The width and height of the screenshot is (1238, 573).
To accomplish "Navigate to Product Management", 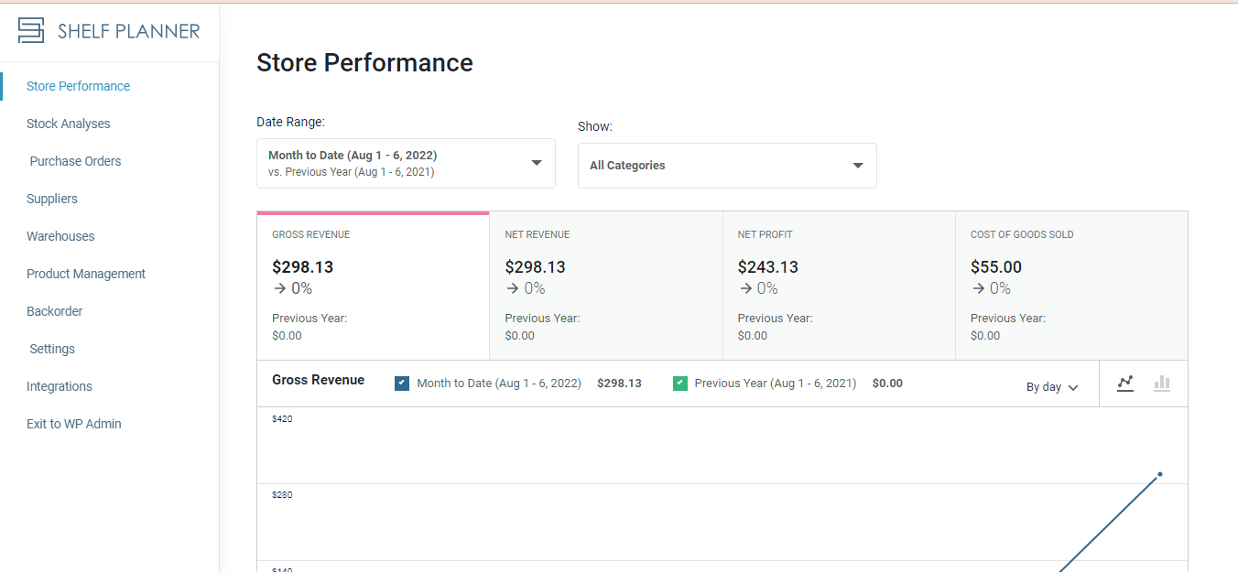I will (x=86, y=274).
